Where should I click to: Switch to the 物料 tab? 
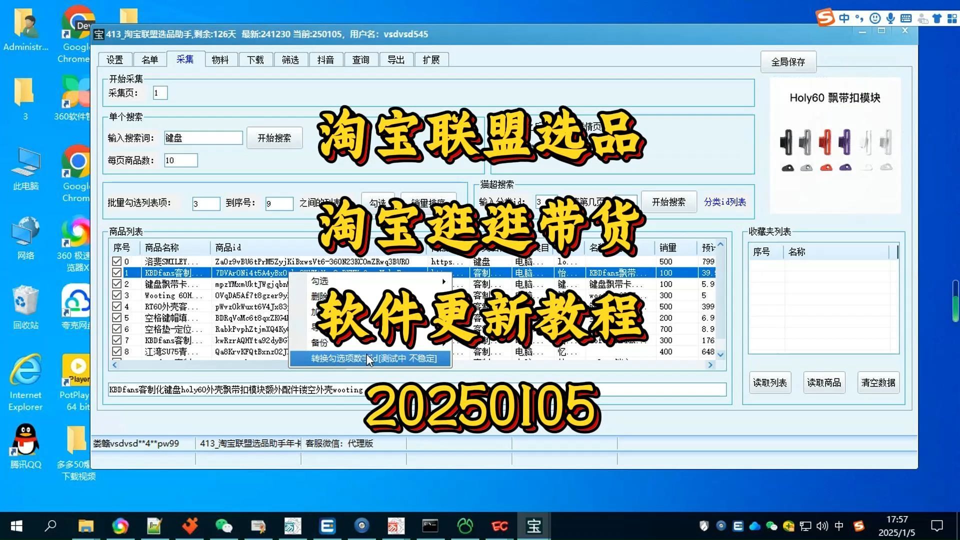pos(220,59)
